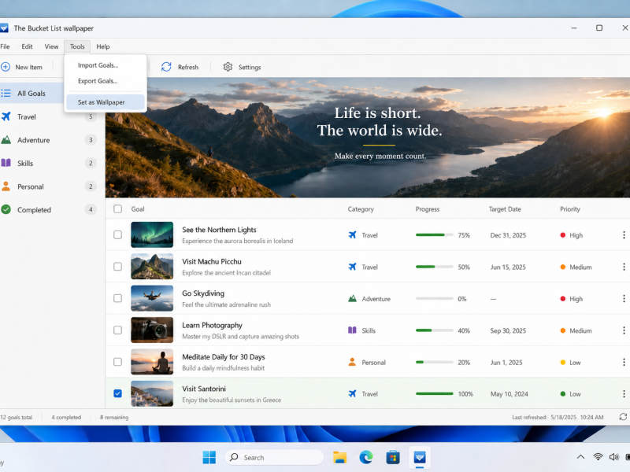Check the Learn Photography checkbox

pyautogui.click(x=117, y=330)
